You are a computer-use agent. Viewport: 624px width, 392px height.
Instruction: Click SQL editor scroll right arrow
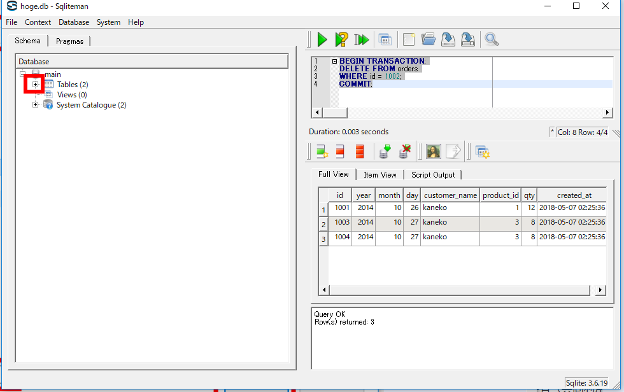click(x=607, y=113)
